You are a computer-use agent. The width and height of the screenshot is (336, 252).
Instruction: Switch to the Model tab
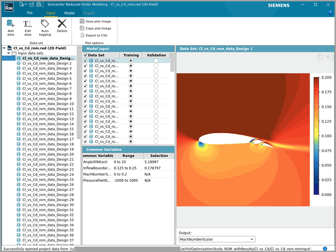point(69,13)
